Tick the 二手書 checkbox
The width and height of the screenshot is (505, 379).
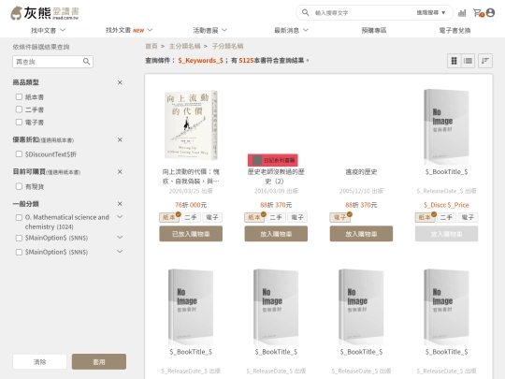coord(19,109)
